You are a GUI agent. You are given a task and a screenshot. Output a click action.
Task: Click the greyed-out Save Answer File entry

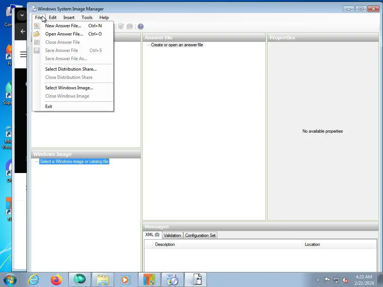point(73,50)
